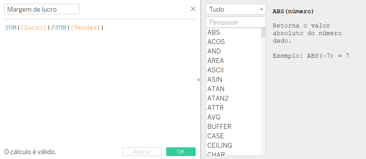This screenshot has height=159, width=366.
Task: Open the Tudo category dropdown arrow
Action: (261, 9)
